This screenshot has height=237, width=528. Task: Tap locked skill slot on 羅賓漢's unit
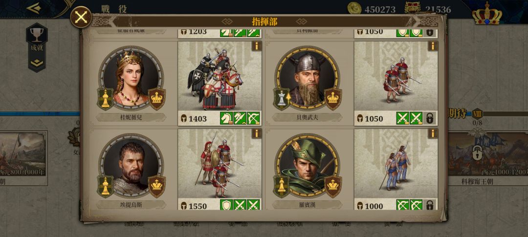point(430,205)
